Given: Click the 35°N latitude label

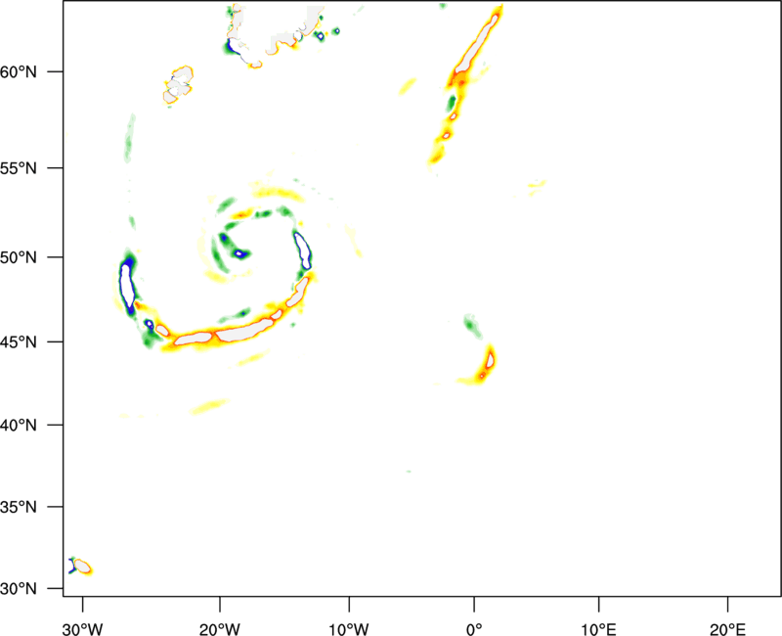Looking at the screenshot, I should (x=19, y=507).
